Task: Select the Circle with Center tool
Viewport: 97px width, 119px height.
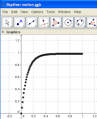Action: pyautogui.click(x=68, y=22)
